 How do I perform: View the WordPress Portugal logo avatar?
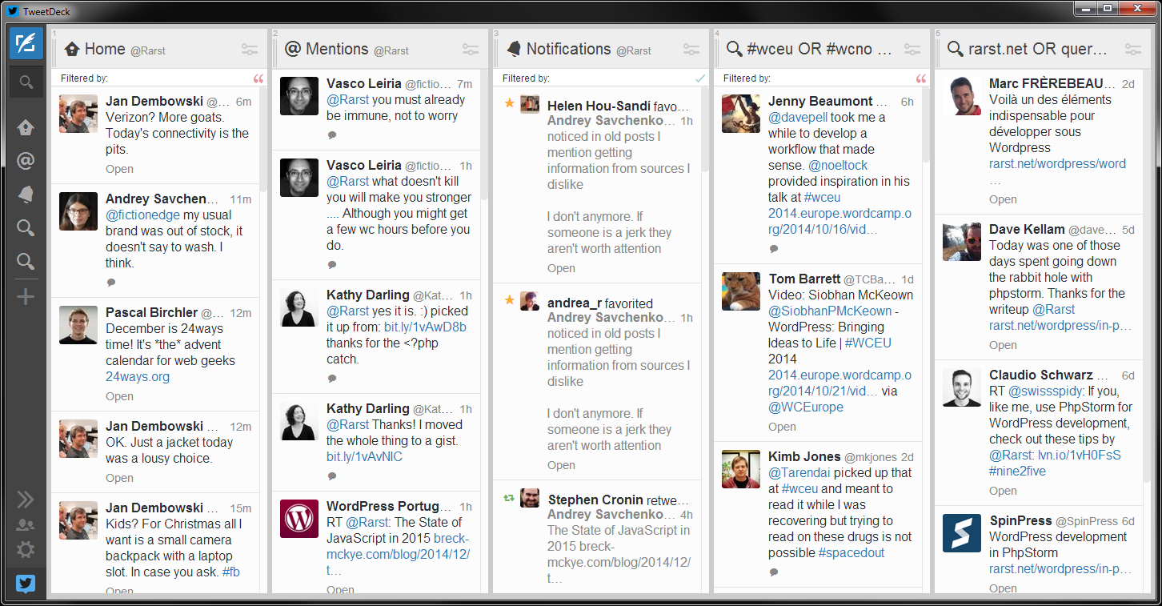click(299, 519)
